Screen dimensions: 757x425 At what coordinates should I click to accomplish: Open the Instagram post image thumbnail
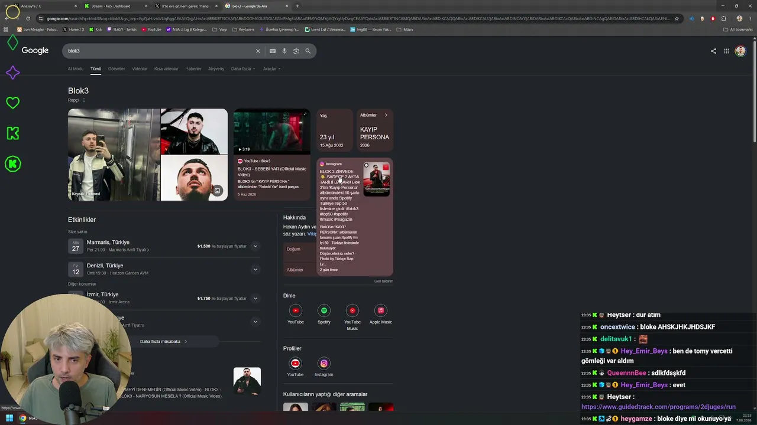coord(377,178)
